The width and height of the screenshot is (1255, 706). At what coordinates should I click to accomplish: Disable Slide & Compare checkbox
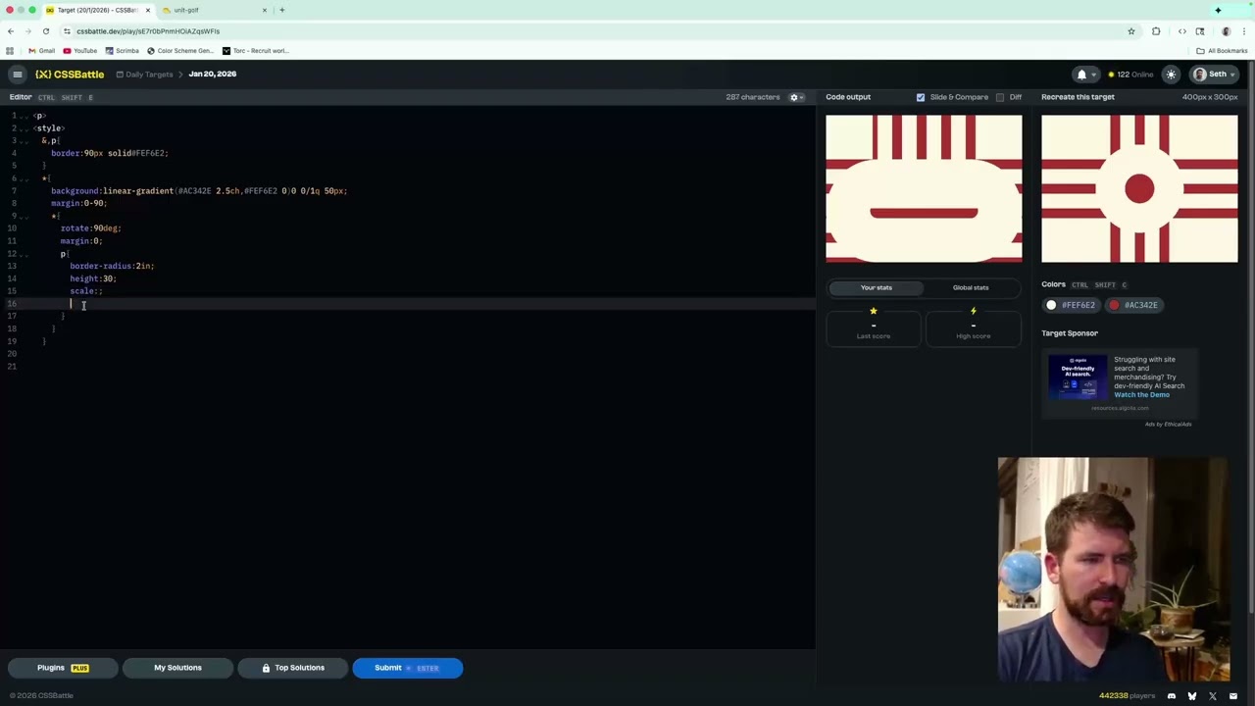coord(920,97)
